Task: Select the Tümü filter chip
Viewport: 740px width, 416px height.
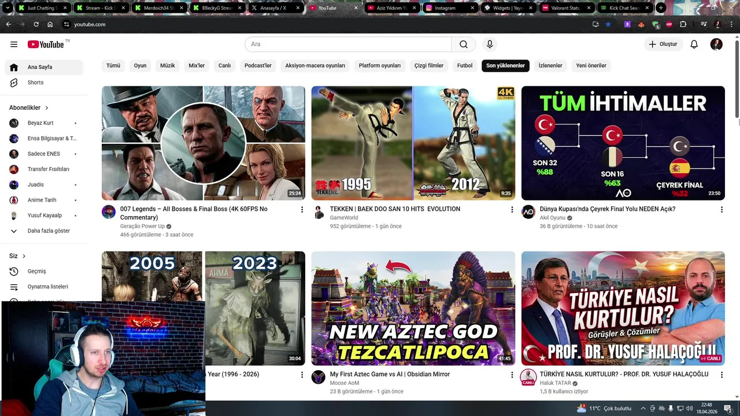Action: pyautogui.click(x=113, y=66)
